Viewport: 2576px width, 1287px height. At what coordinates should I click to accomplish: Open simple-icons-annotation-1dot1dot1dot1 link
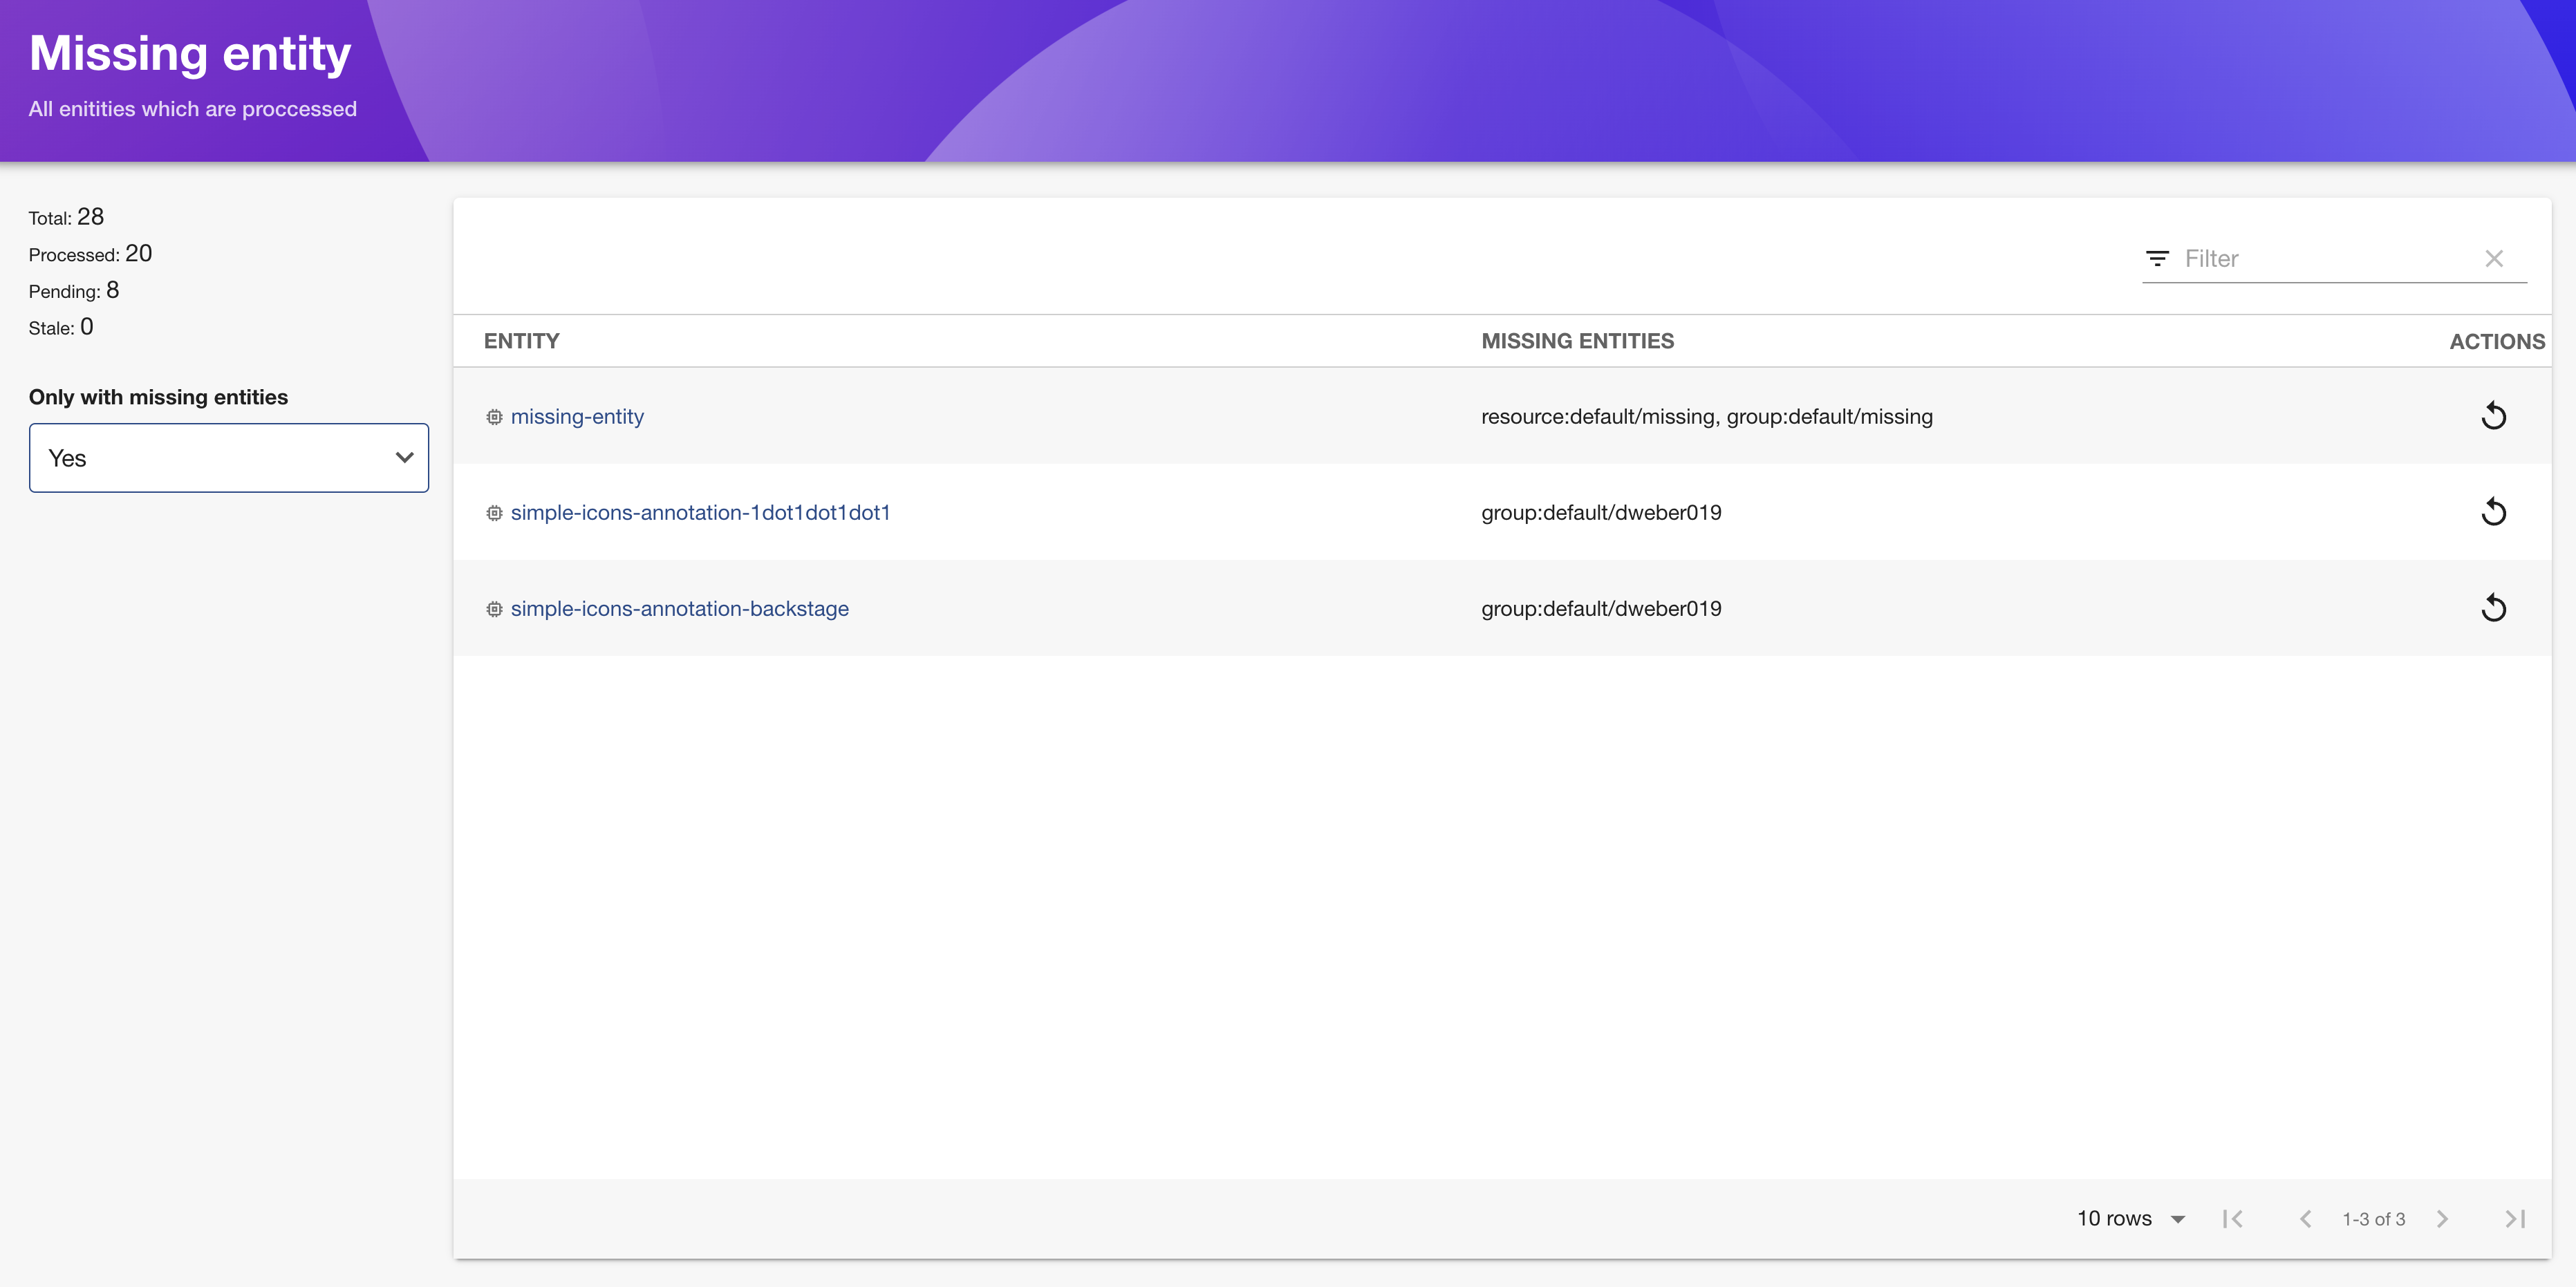[x=700, y=513]
